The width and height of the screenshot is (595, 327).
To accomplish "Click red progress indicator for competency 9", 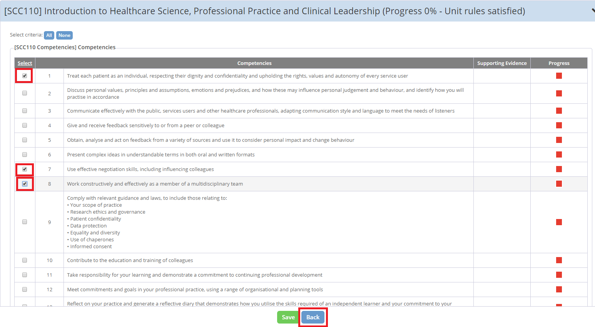I will point(559,222).
